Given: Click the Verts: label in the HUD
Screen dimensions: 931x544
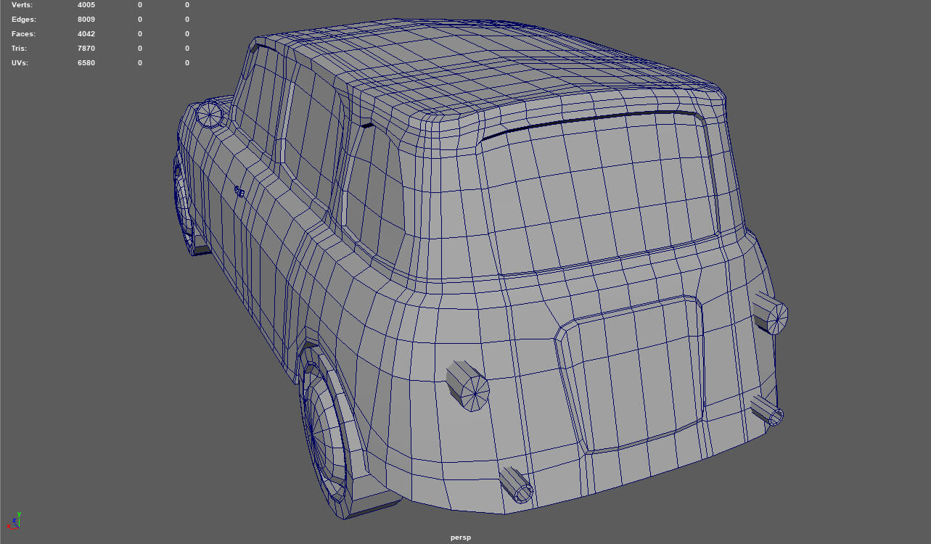Looking at the screenshot, I should [x=22, y=5].
